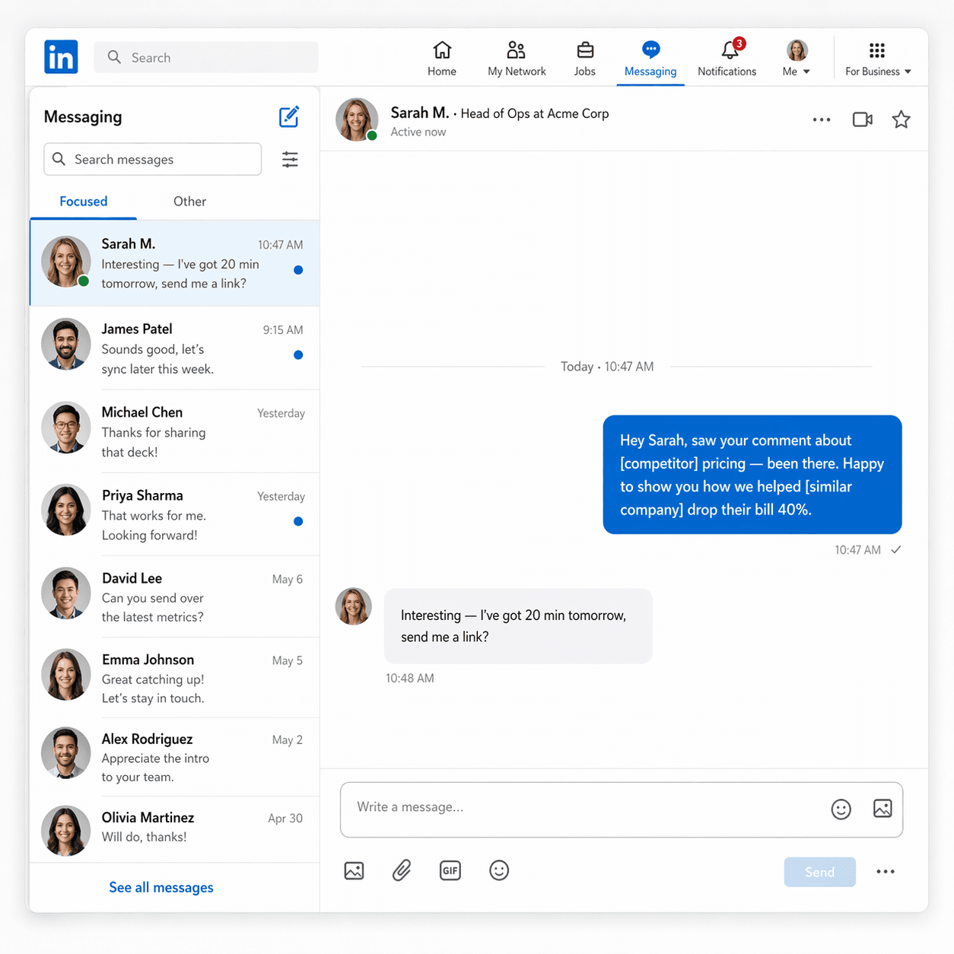954x954 pixels.
Task: Click the Messaging panel heading
Action: 83,116
